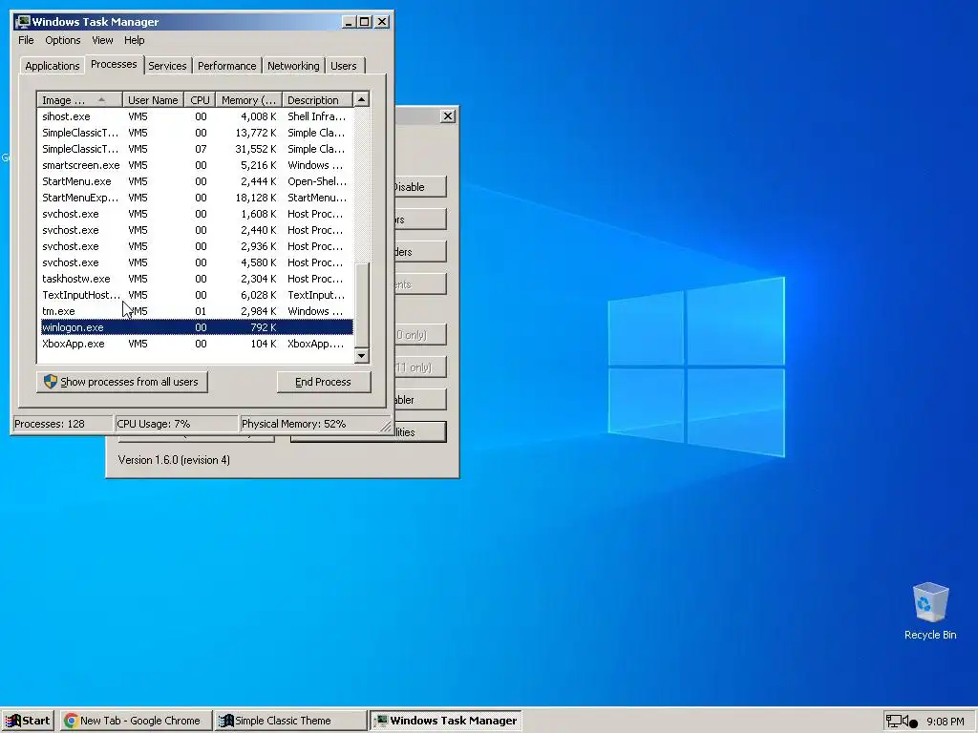This screenshot has width=978, height=733.
Task: Open the Options menu
Action: tap(62, 40)
